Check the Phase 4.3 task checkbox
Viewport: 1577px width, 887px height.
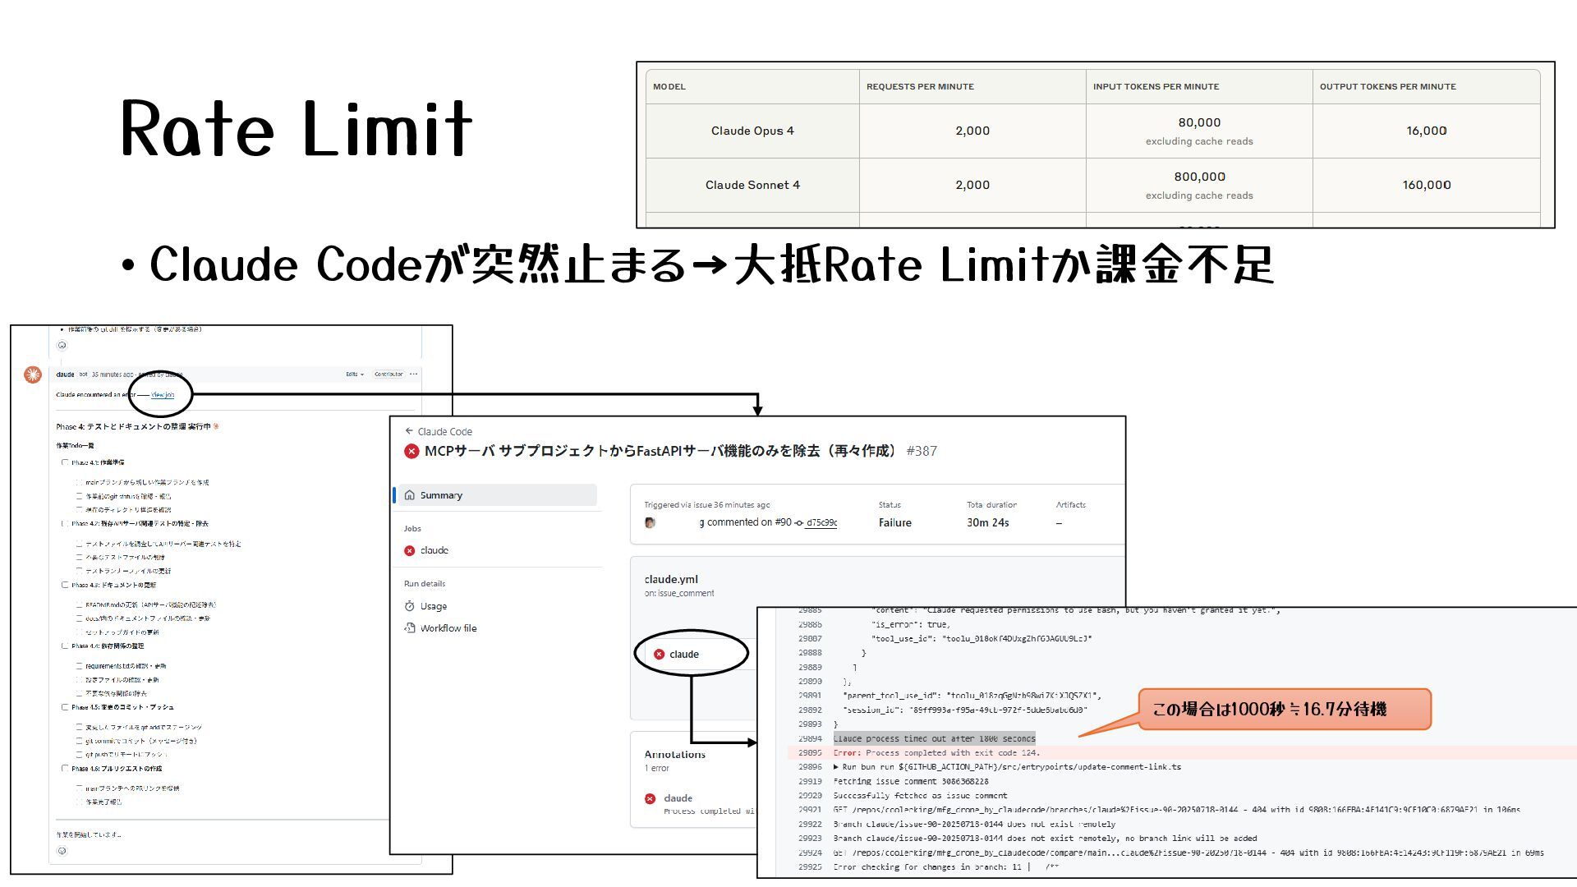click(65, 585)
